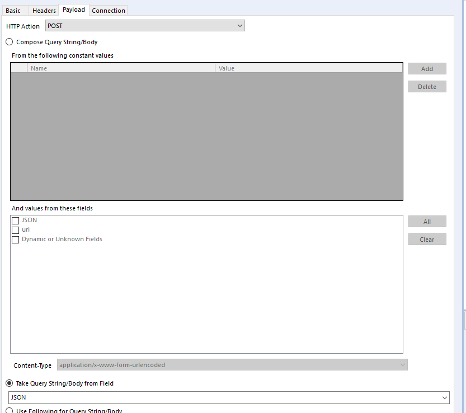The height and width of the screenshot is (413, 466).
Task: Click the Add button
Action: [x=427, y=68]
